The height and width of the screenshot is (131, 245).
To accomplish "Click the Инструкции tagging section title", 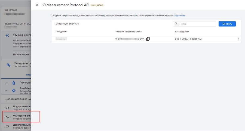I will point(23,63).
